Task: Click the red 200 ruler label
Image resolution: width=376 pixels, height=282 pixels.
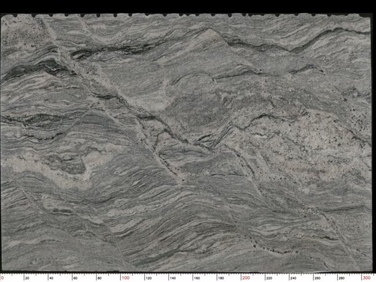Action: (x=246, y=278)
